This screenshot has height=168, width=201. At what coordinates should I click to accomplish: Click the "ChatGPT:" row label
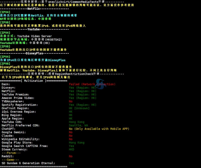(9, 129)
